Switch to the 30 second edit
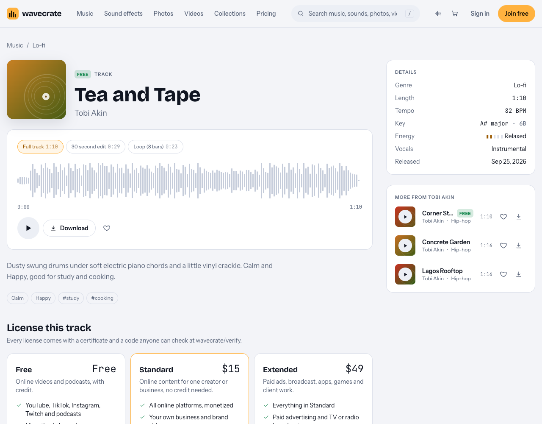This screenshot has width=542, height=424. point(96,147)
